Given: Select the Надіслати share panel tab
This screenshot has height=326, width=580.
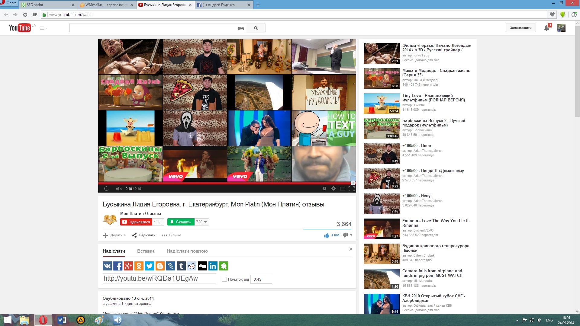Looking at the screenshot, I should (114, 251).
